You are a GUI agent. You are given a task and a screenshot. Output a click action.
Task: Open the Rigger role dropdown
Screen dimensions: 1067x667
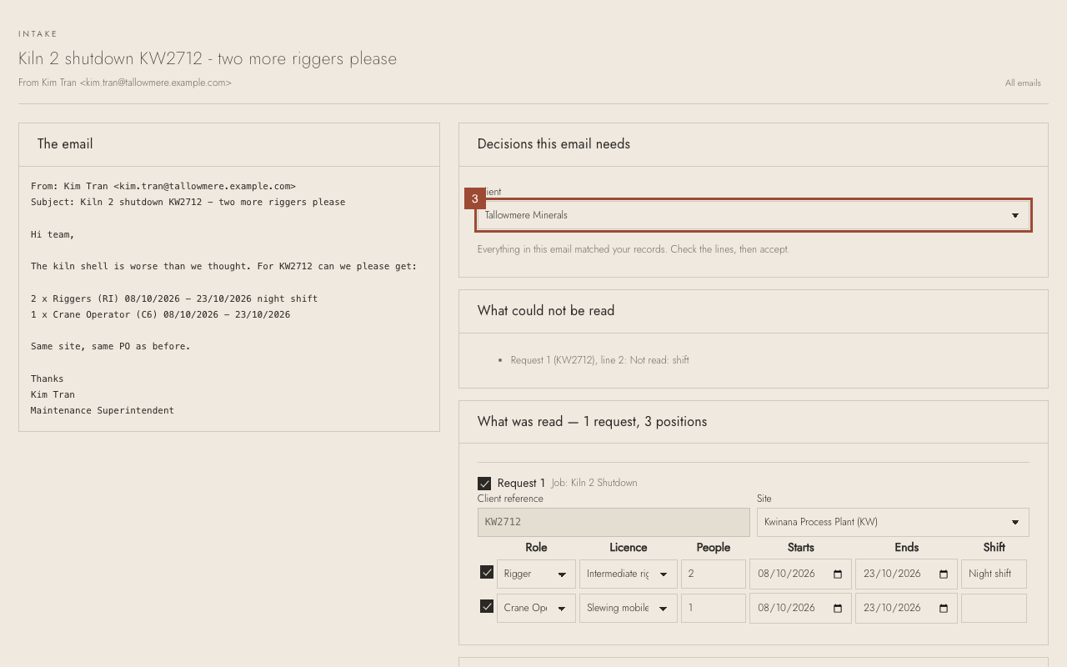(x=536, y=574)
